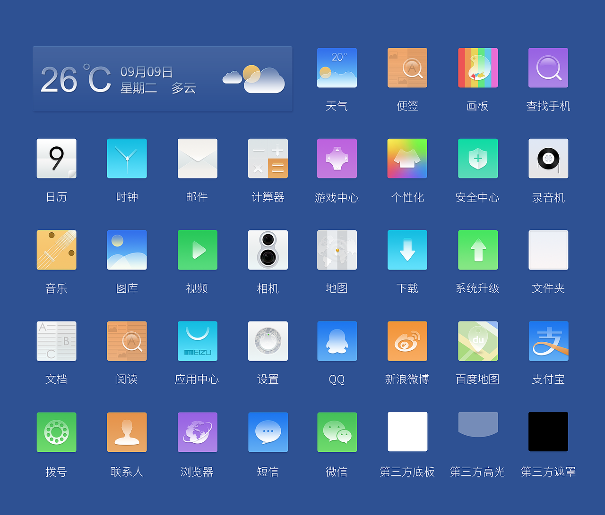Open the 短信 messages icon
The width and height of the screenshot is (605, 515).
tap(268, 432)
